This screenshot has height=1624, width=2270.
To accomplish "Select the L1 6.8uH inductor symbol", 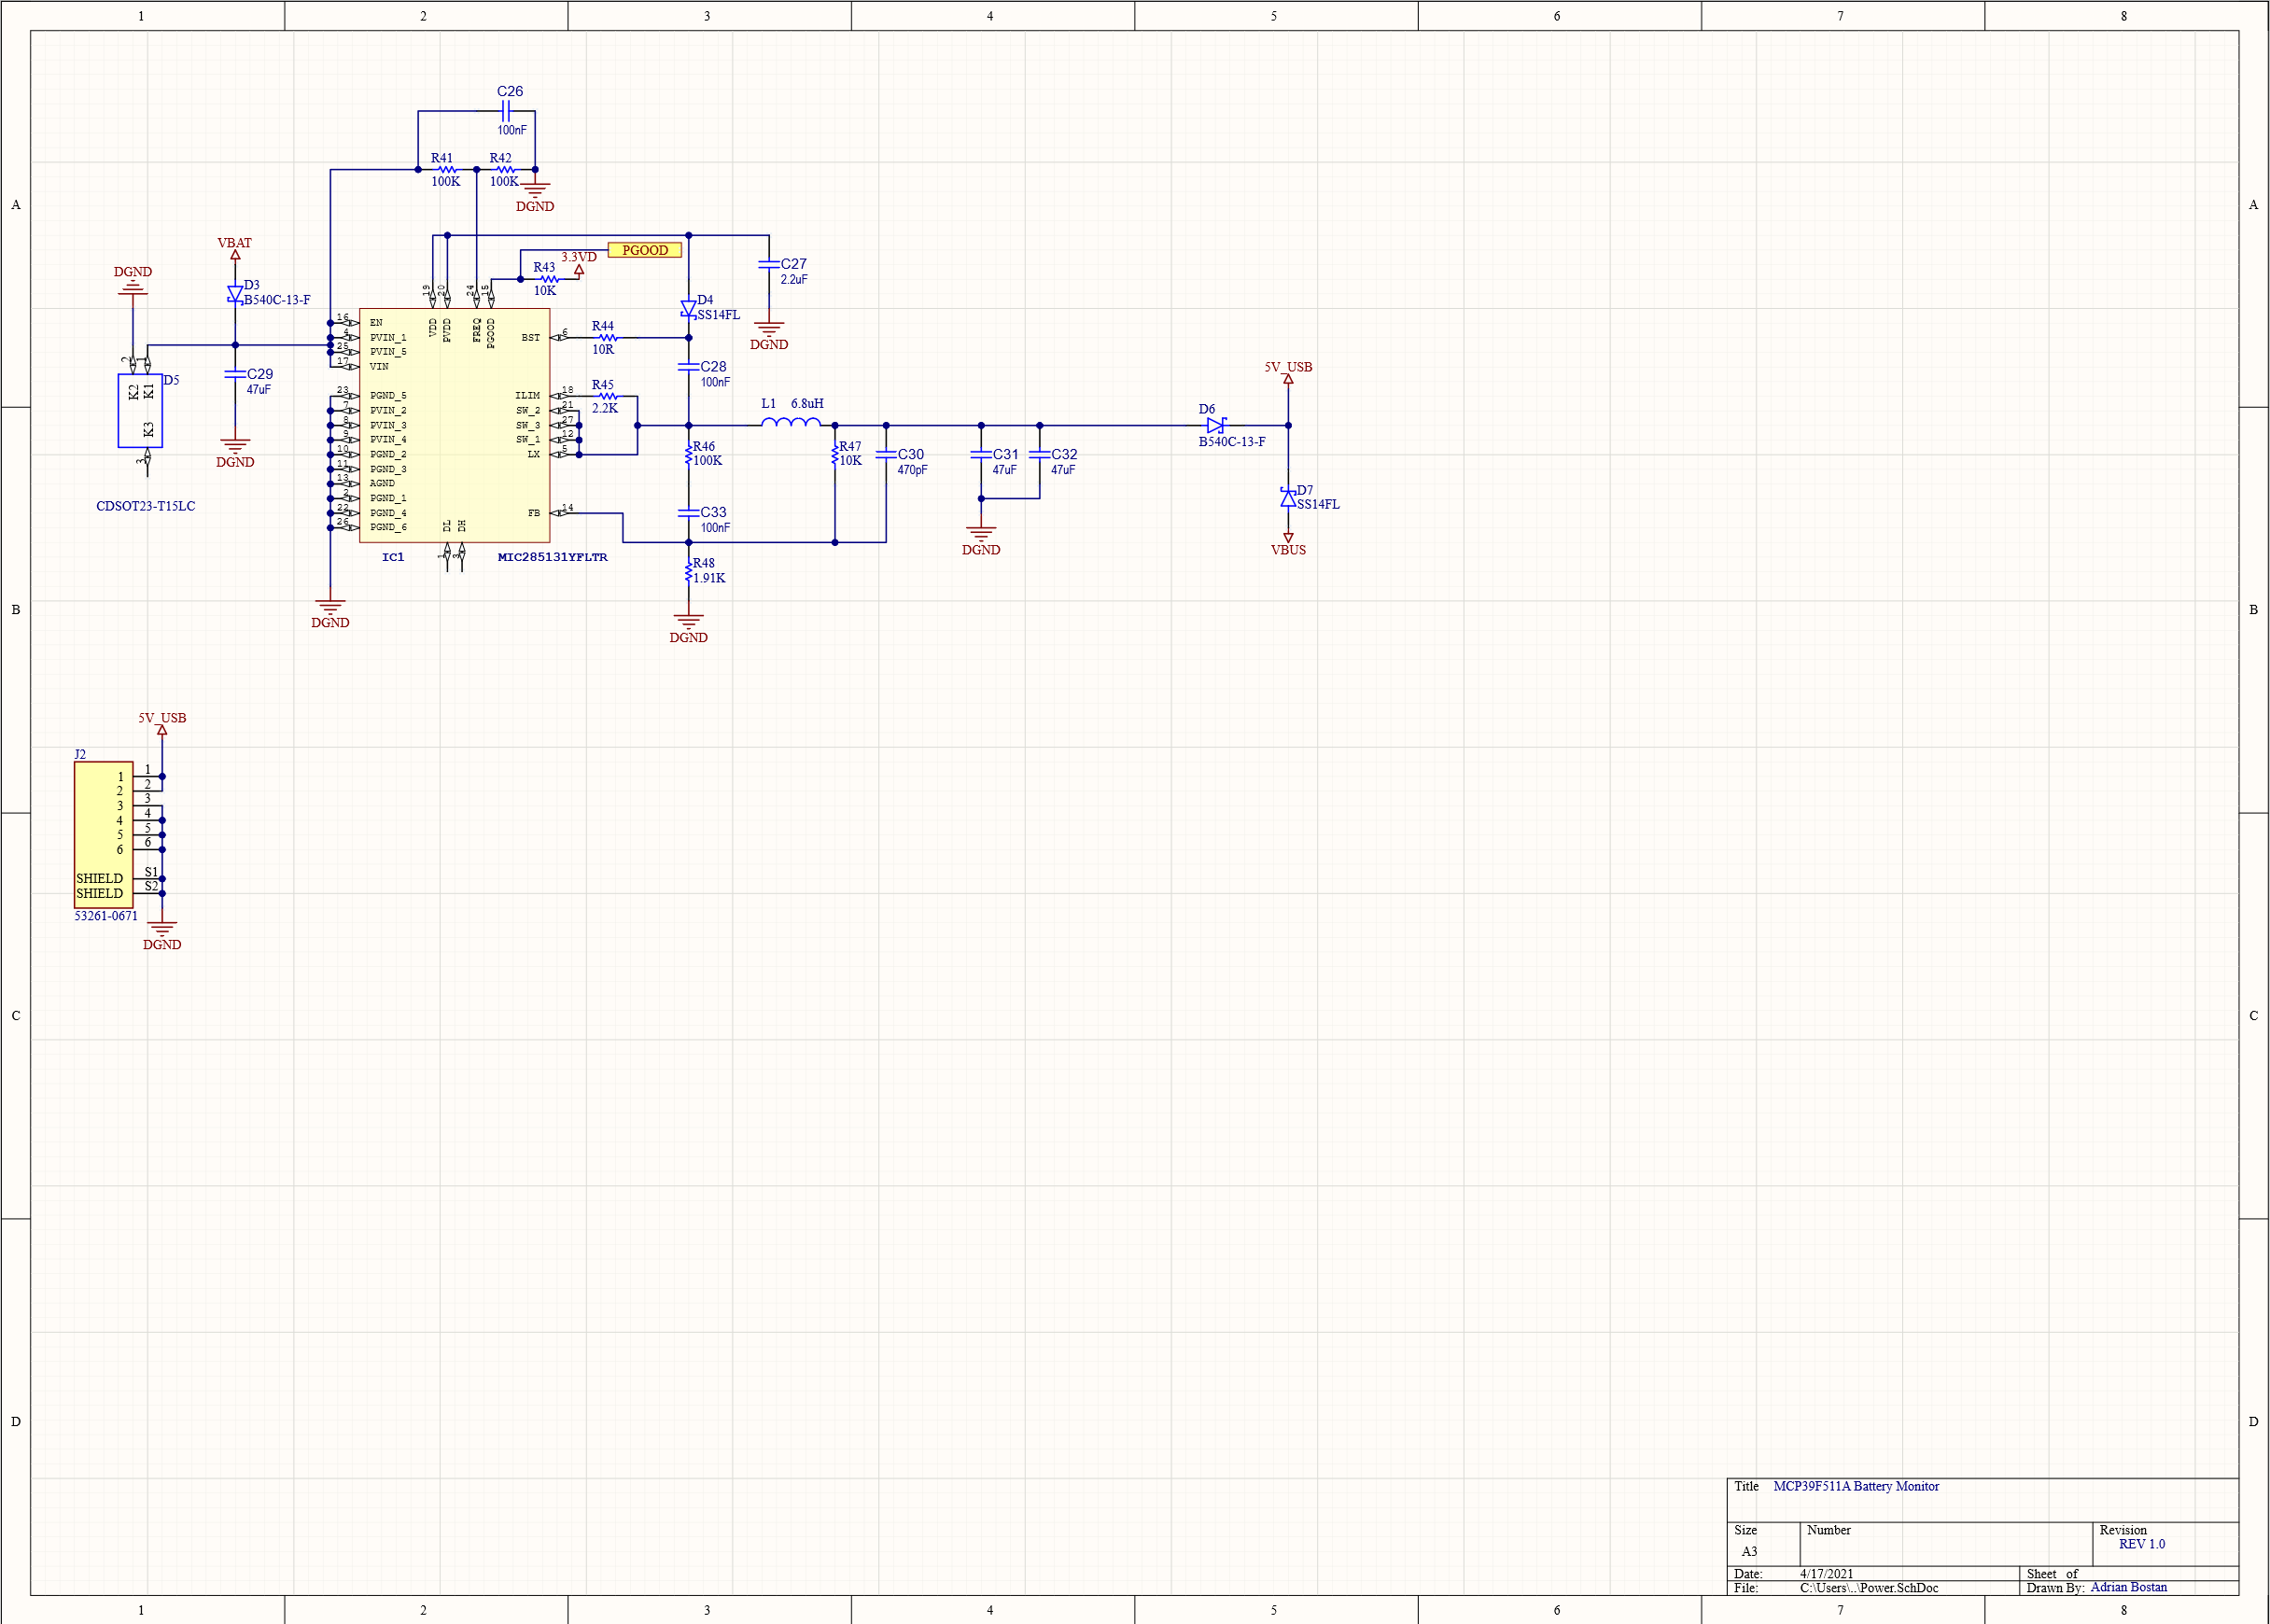I will point(790,423).
